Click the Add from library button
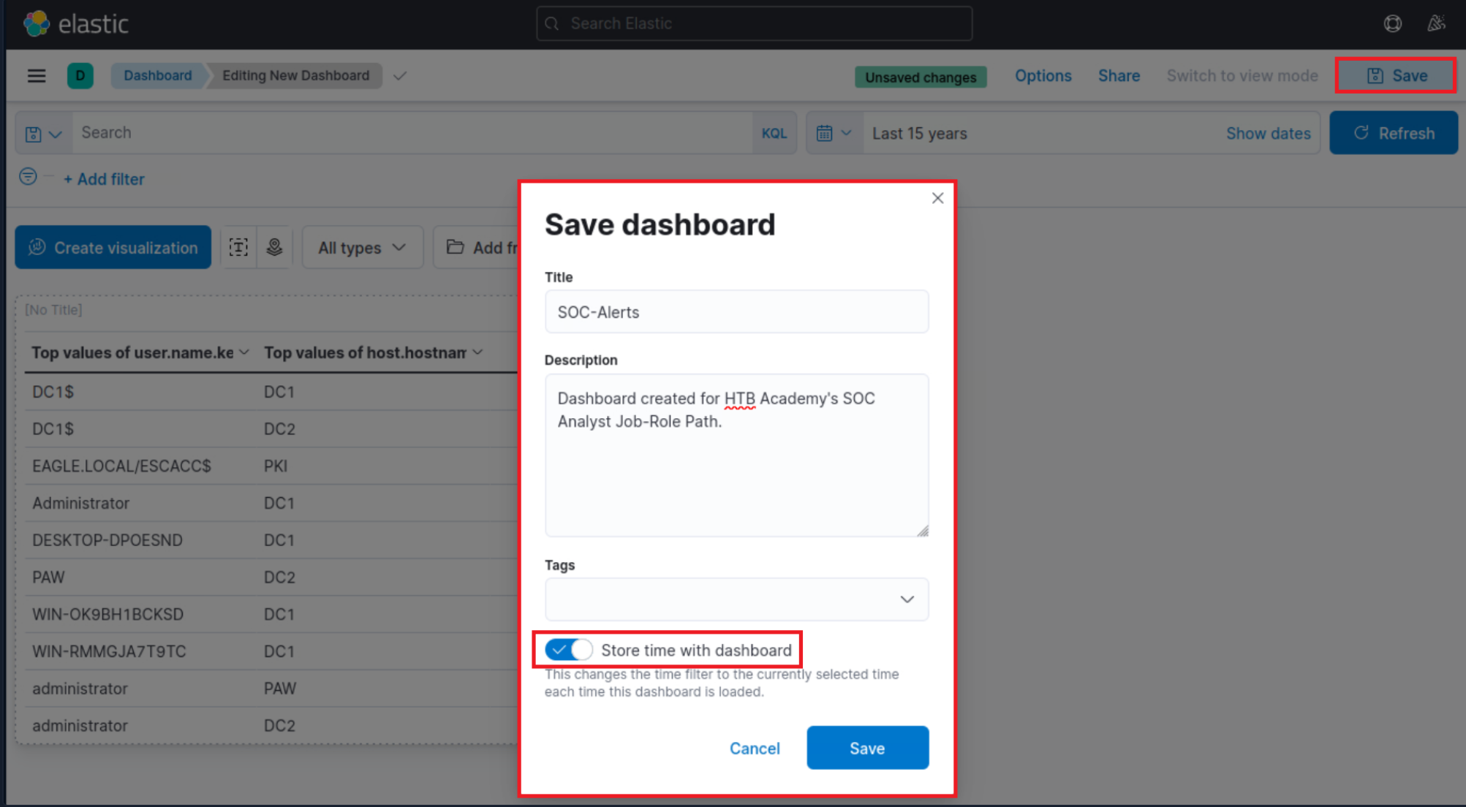 click(x=477, y=248)
